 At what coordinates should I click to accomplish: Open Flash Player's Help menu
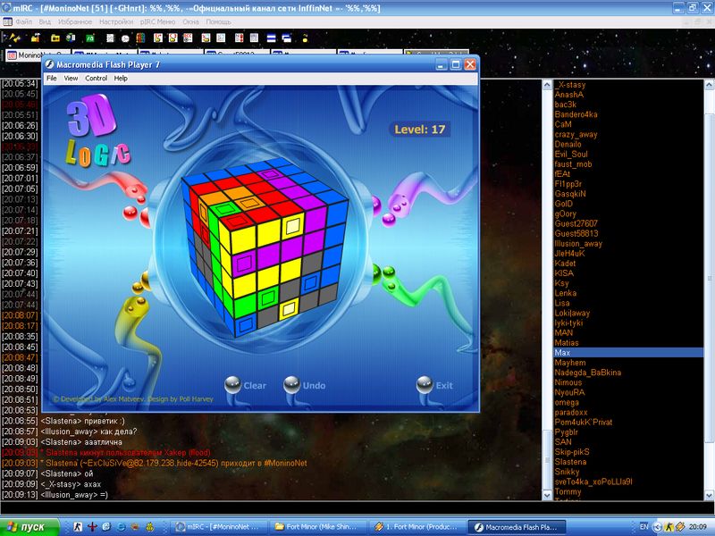(121, 79)
